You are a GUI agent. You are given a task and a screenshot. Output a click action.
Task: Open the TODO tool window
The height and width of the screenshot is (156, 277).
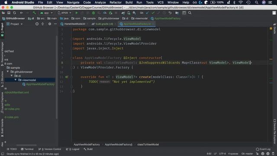coord(12,149)
